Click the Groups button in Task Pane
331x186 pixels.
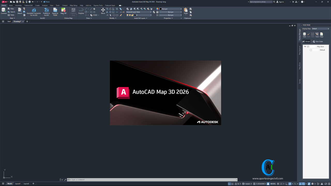click(306, 41)
